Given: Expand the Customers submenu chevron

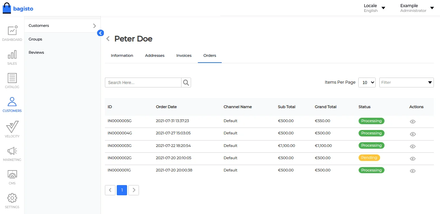Looking at the screenshot, I should tap(94, 26).
